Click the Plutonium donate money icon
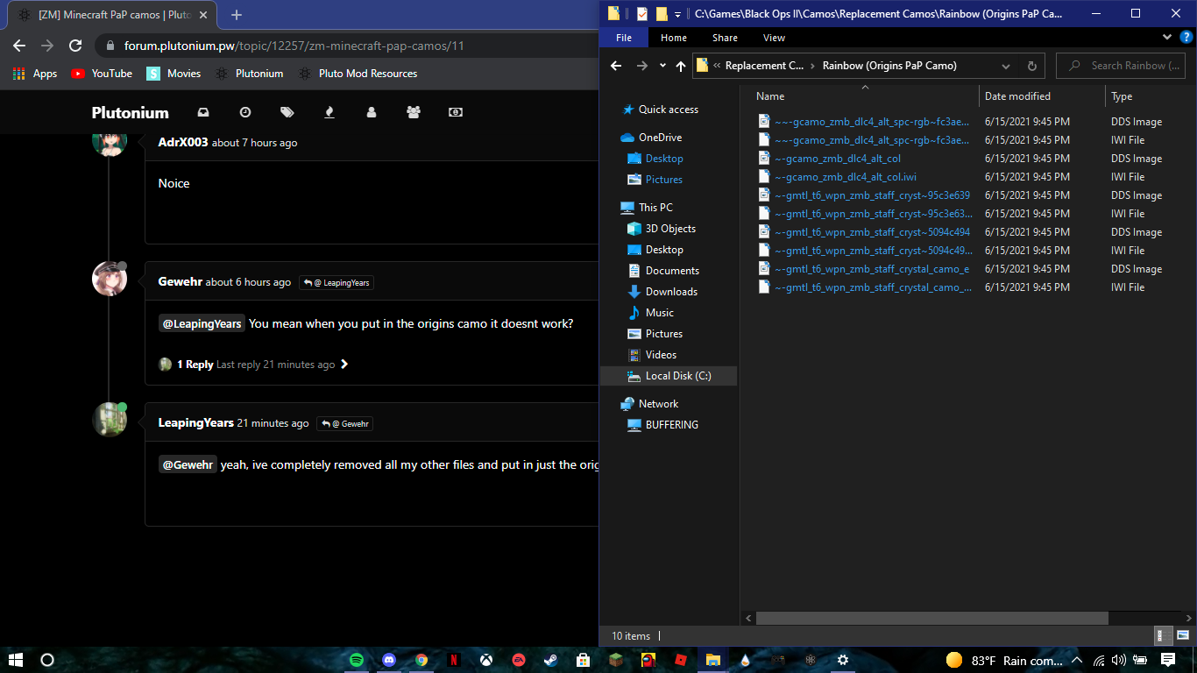This screenshot has height=673, width=1197. [456, 112]
